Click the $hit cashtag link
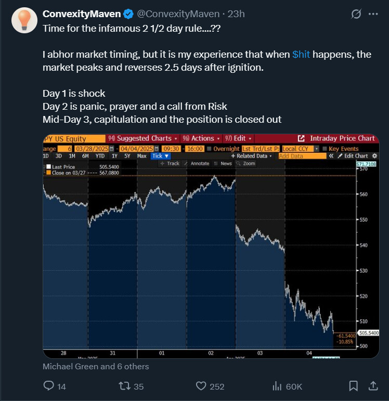Viewport: 389px width, 401px height. 301,55
